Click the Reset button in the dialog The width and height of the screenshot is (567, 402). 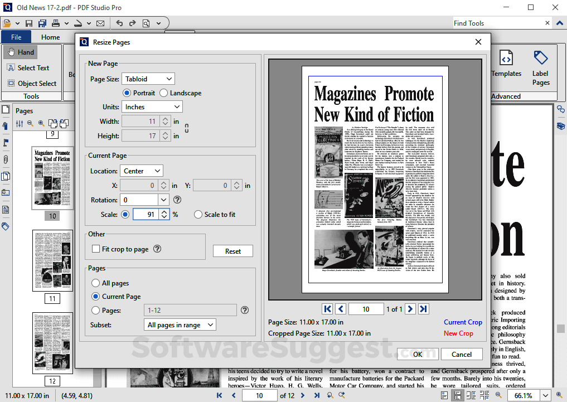coord(232,251)
